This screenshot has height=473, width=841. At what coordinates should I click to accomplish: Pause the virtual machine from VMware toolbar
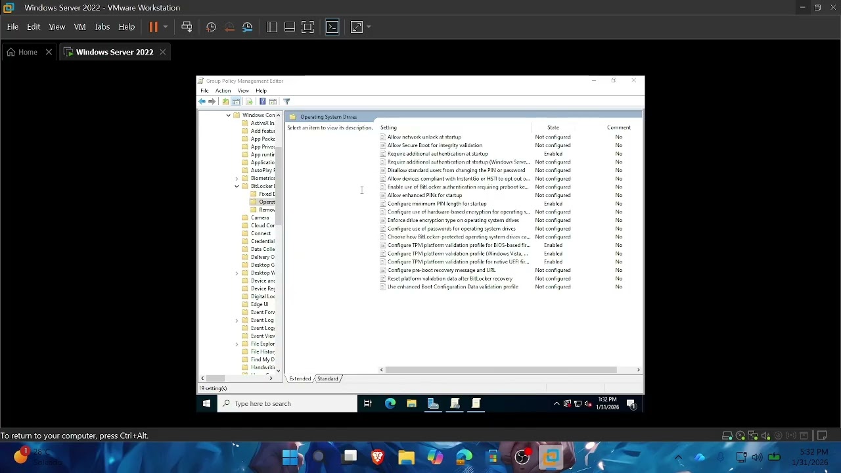(x=154, y=27)
